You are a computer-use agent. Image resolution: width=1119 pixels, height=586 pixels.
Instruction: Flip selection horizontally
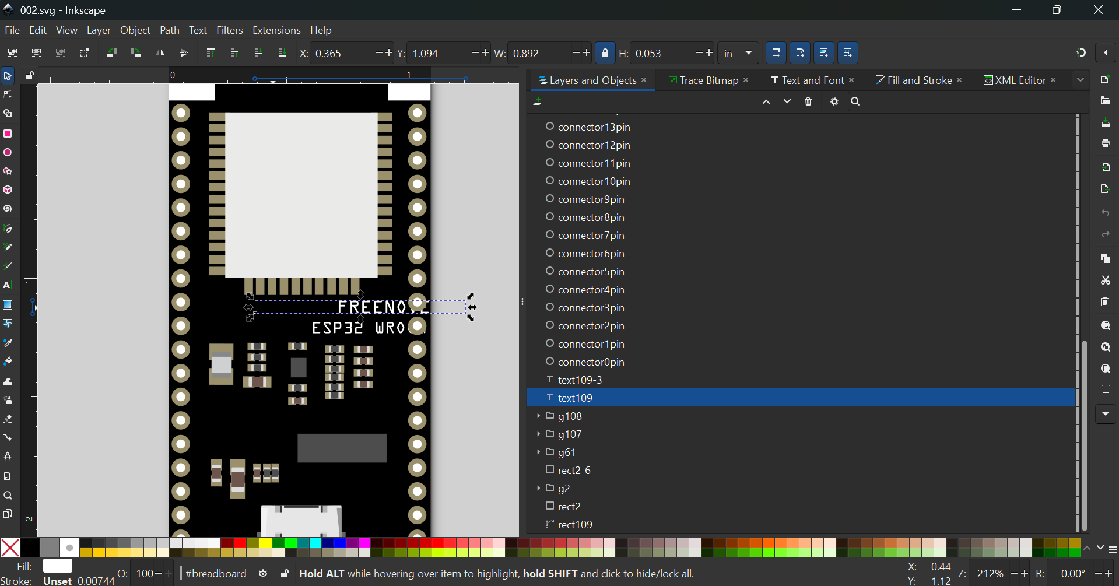pos(160,53)
